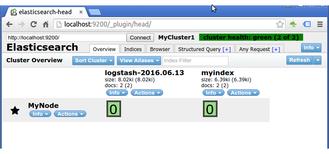Open the browser home page icon

pos(46,24)
